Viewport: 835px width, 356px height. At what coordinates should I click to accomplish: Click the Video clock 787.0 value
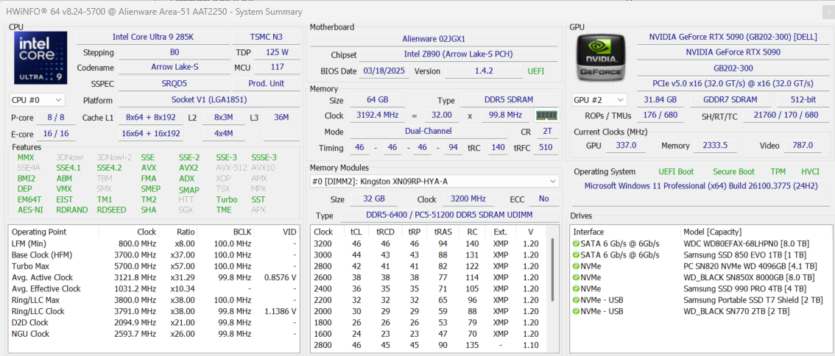(x=802, y=146)
